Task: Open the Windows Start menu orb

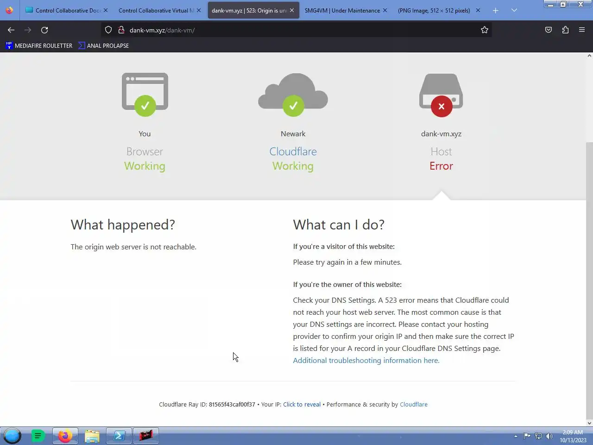Action: click(x=12, y=436)
